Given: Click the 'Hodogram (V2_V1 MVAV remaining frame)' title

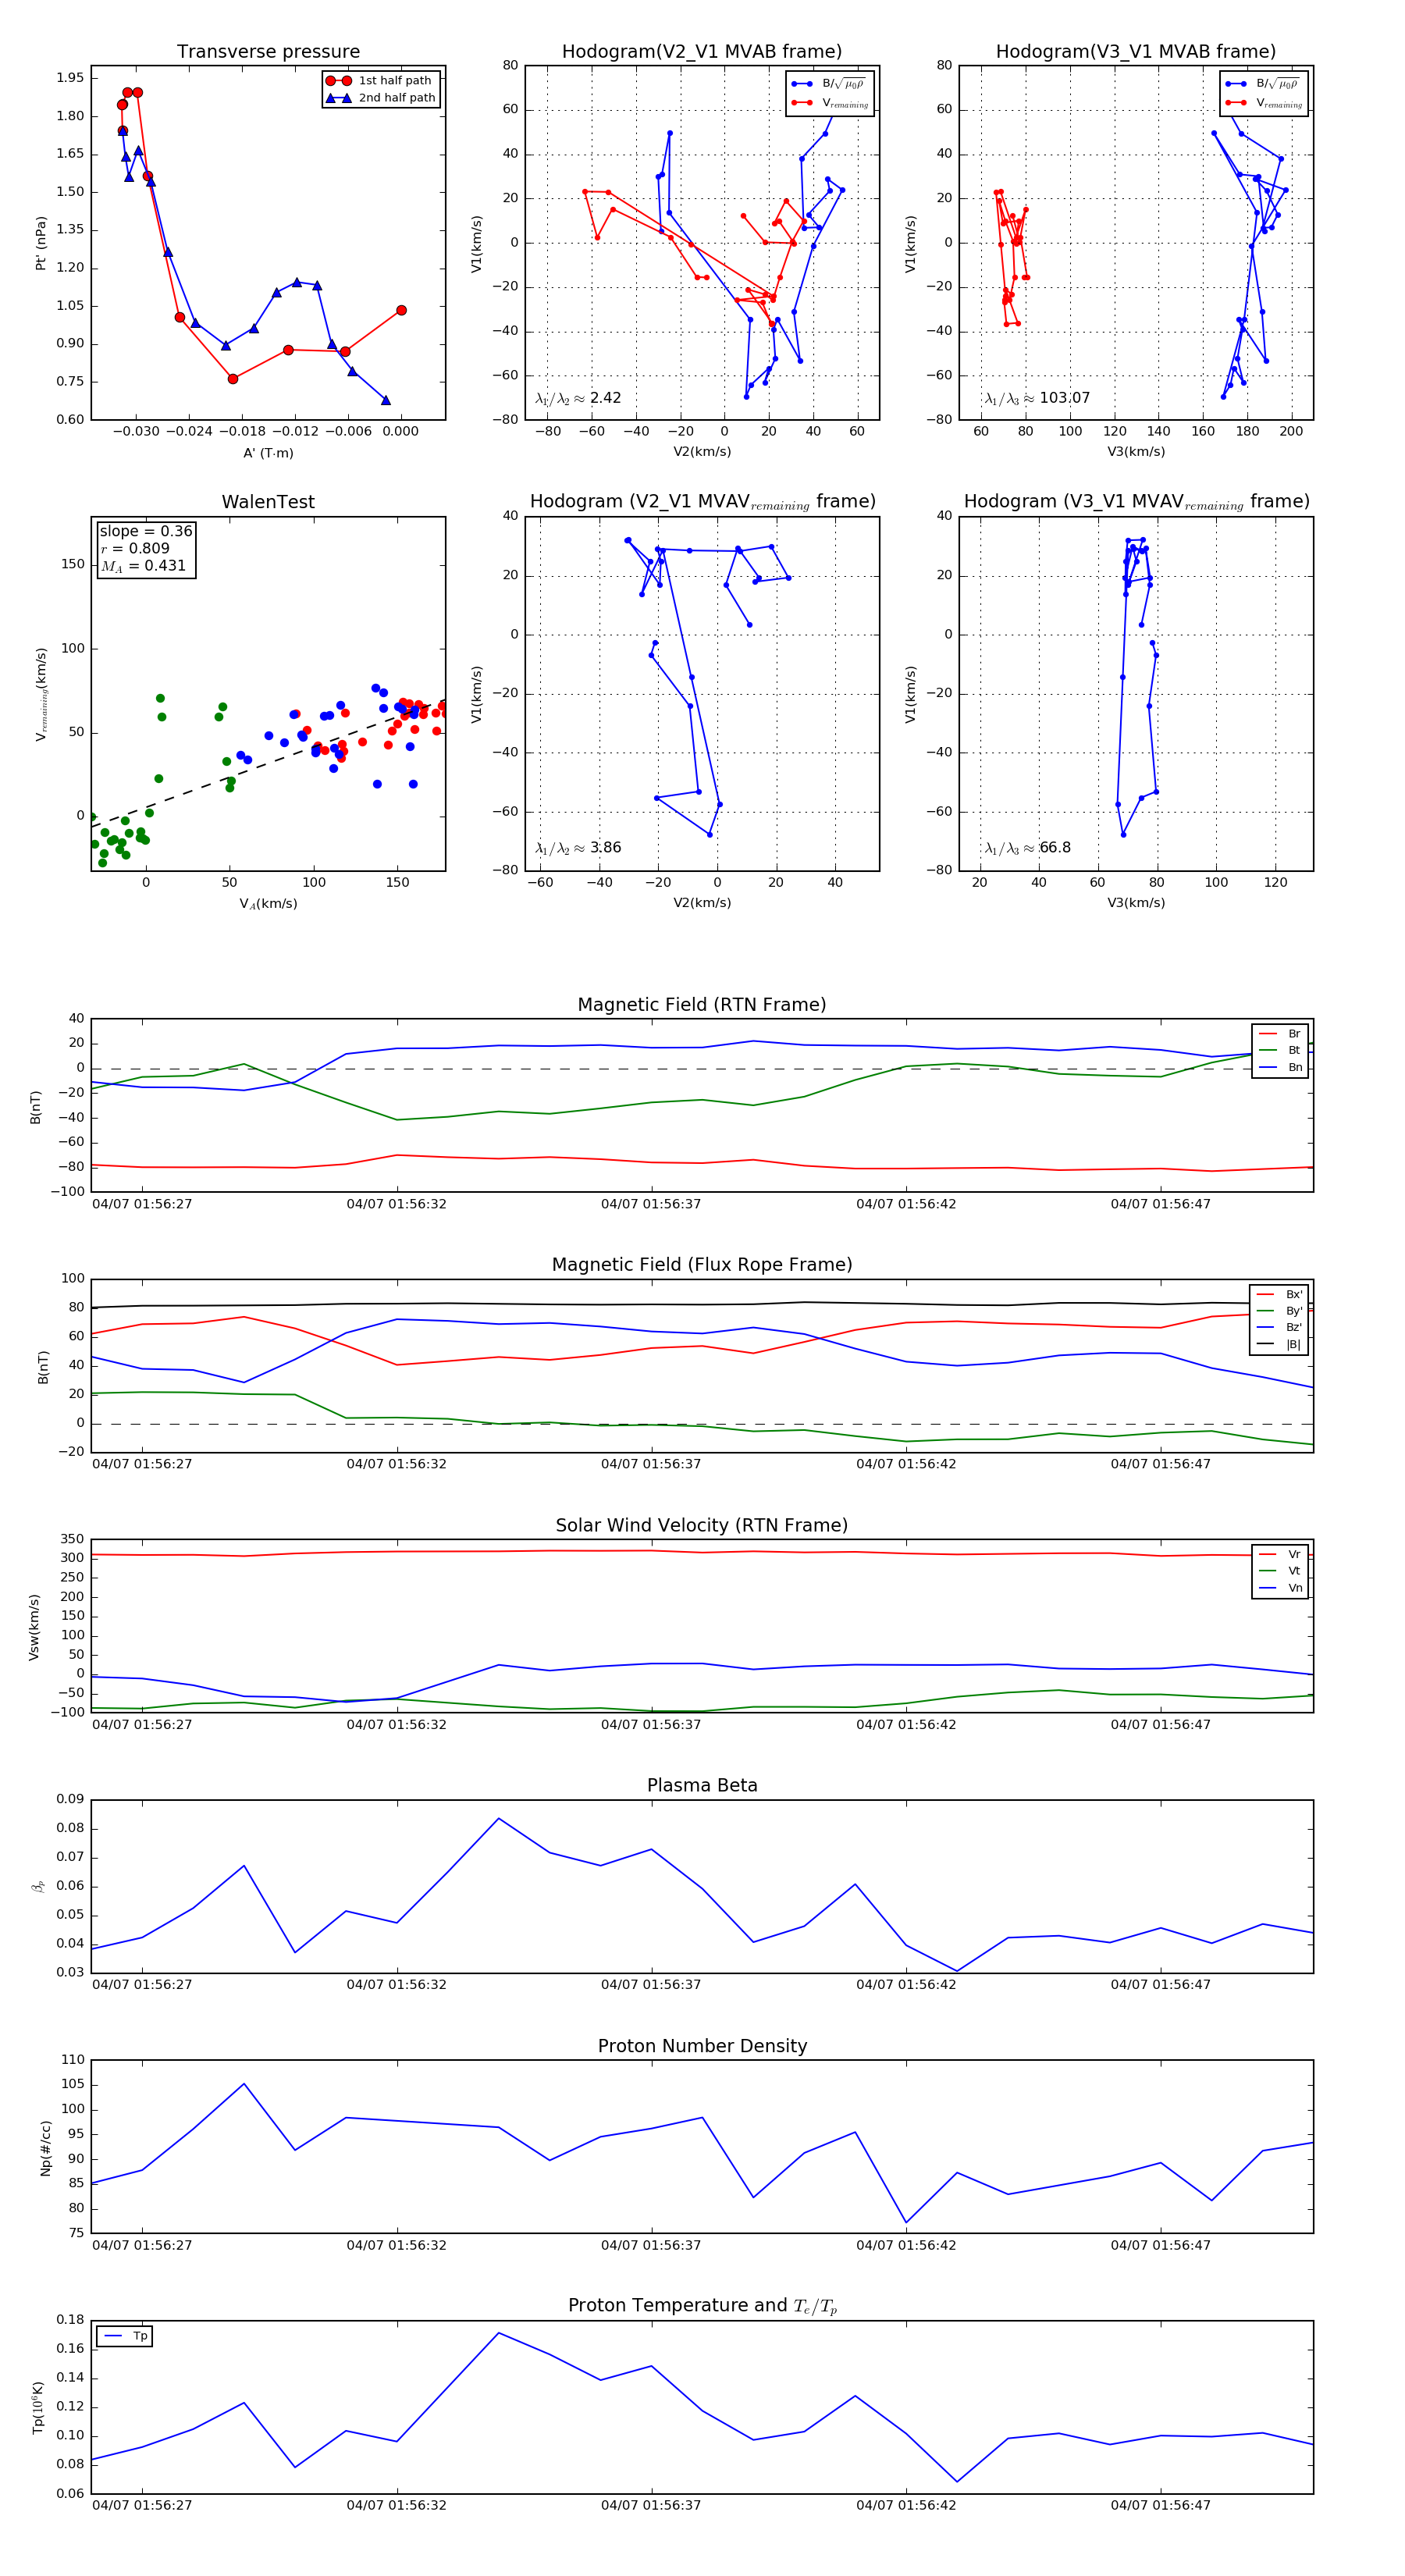Looking at the screenshot, I should [x=702, y=502].
